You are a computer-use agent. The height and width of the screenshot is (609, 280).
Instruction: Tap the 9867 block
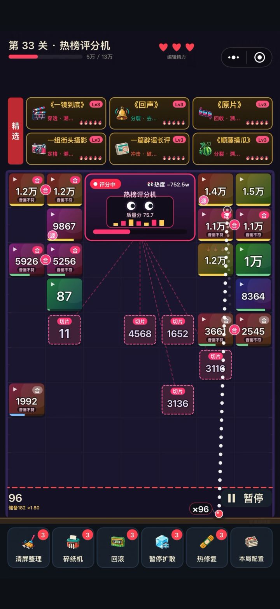65,225
